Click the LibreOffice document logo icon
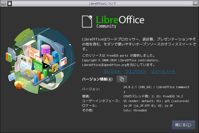Screen dimensions: 199x133 (87, 22)
